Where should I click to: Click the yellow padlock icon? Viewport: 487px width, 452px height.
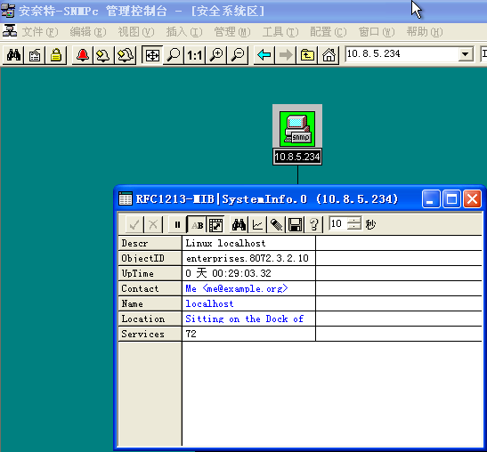(56, 55)
